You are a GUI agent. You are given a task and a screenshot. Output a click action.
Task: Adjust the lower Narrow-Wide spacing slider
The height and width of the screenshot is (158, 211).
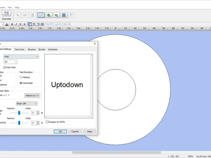click(19, 123)
